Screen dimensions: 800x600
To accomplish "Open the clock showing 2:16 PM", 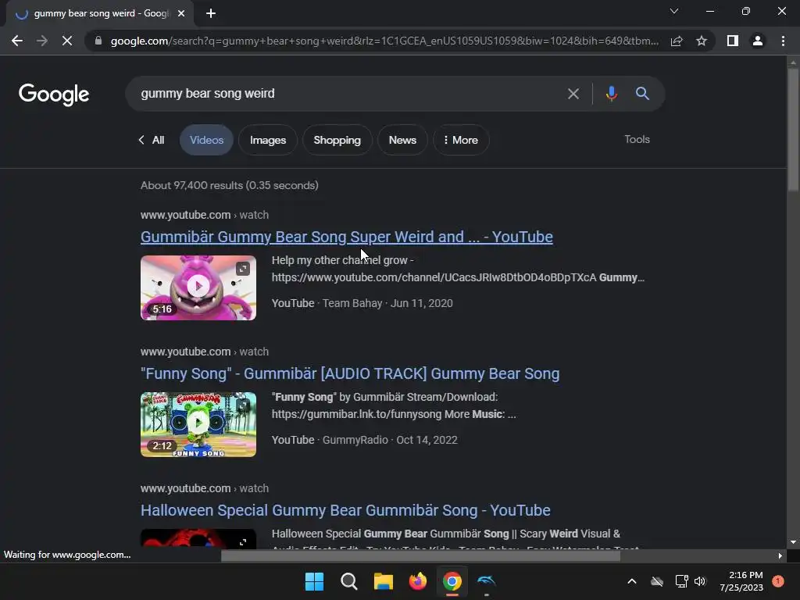I will [741, 581].
